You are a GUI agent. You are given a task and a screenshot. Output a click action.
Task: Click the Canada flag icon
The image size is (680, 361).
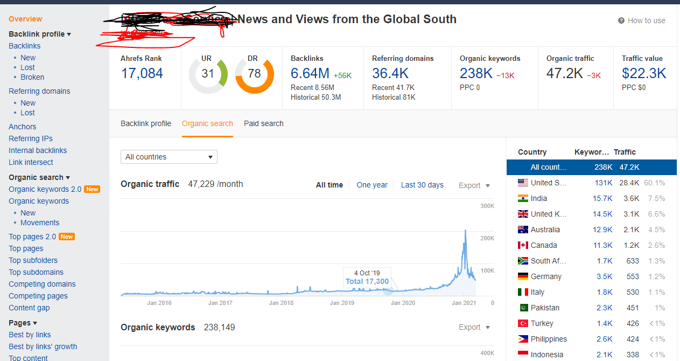tap(523, 245)
